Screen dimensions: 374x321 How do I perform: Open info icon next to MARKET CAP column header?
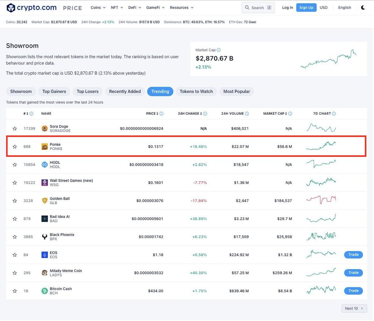click(x=290, y=114)
